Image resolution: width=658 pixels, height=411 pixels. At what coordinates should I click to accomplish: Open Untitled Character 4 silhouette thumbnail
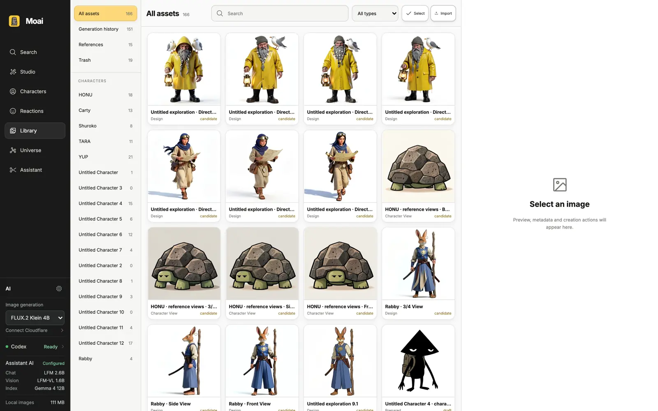pyautogui.click(x=418, y=361)
